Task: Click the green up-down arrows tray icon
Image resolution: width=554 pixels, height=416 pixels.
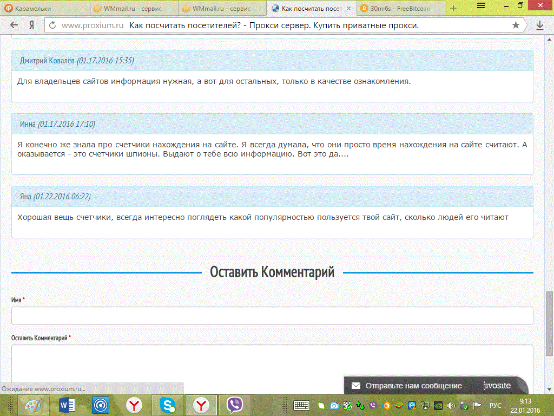Action: [x=360, y=405]
